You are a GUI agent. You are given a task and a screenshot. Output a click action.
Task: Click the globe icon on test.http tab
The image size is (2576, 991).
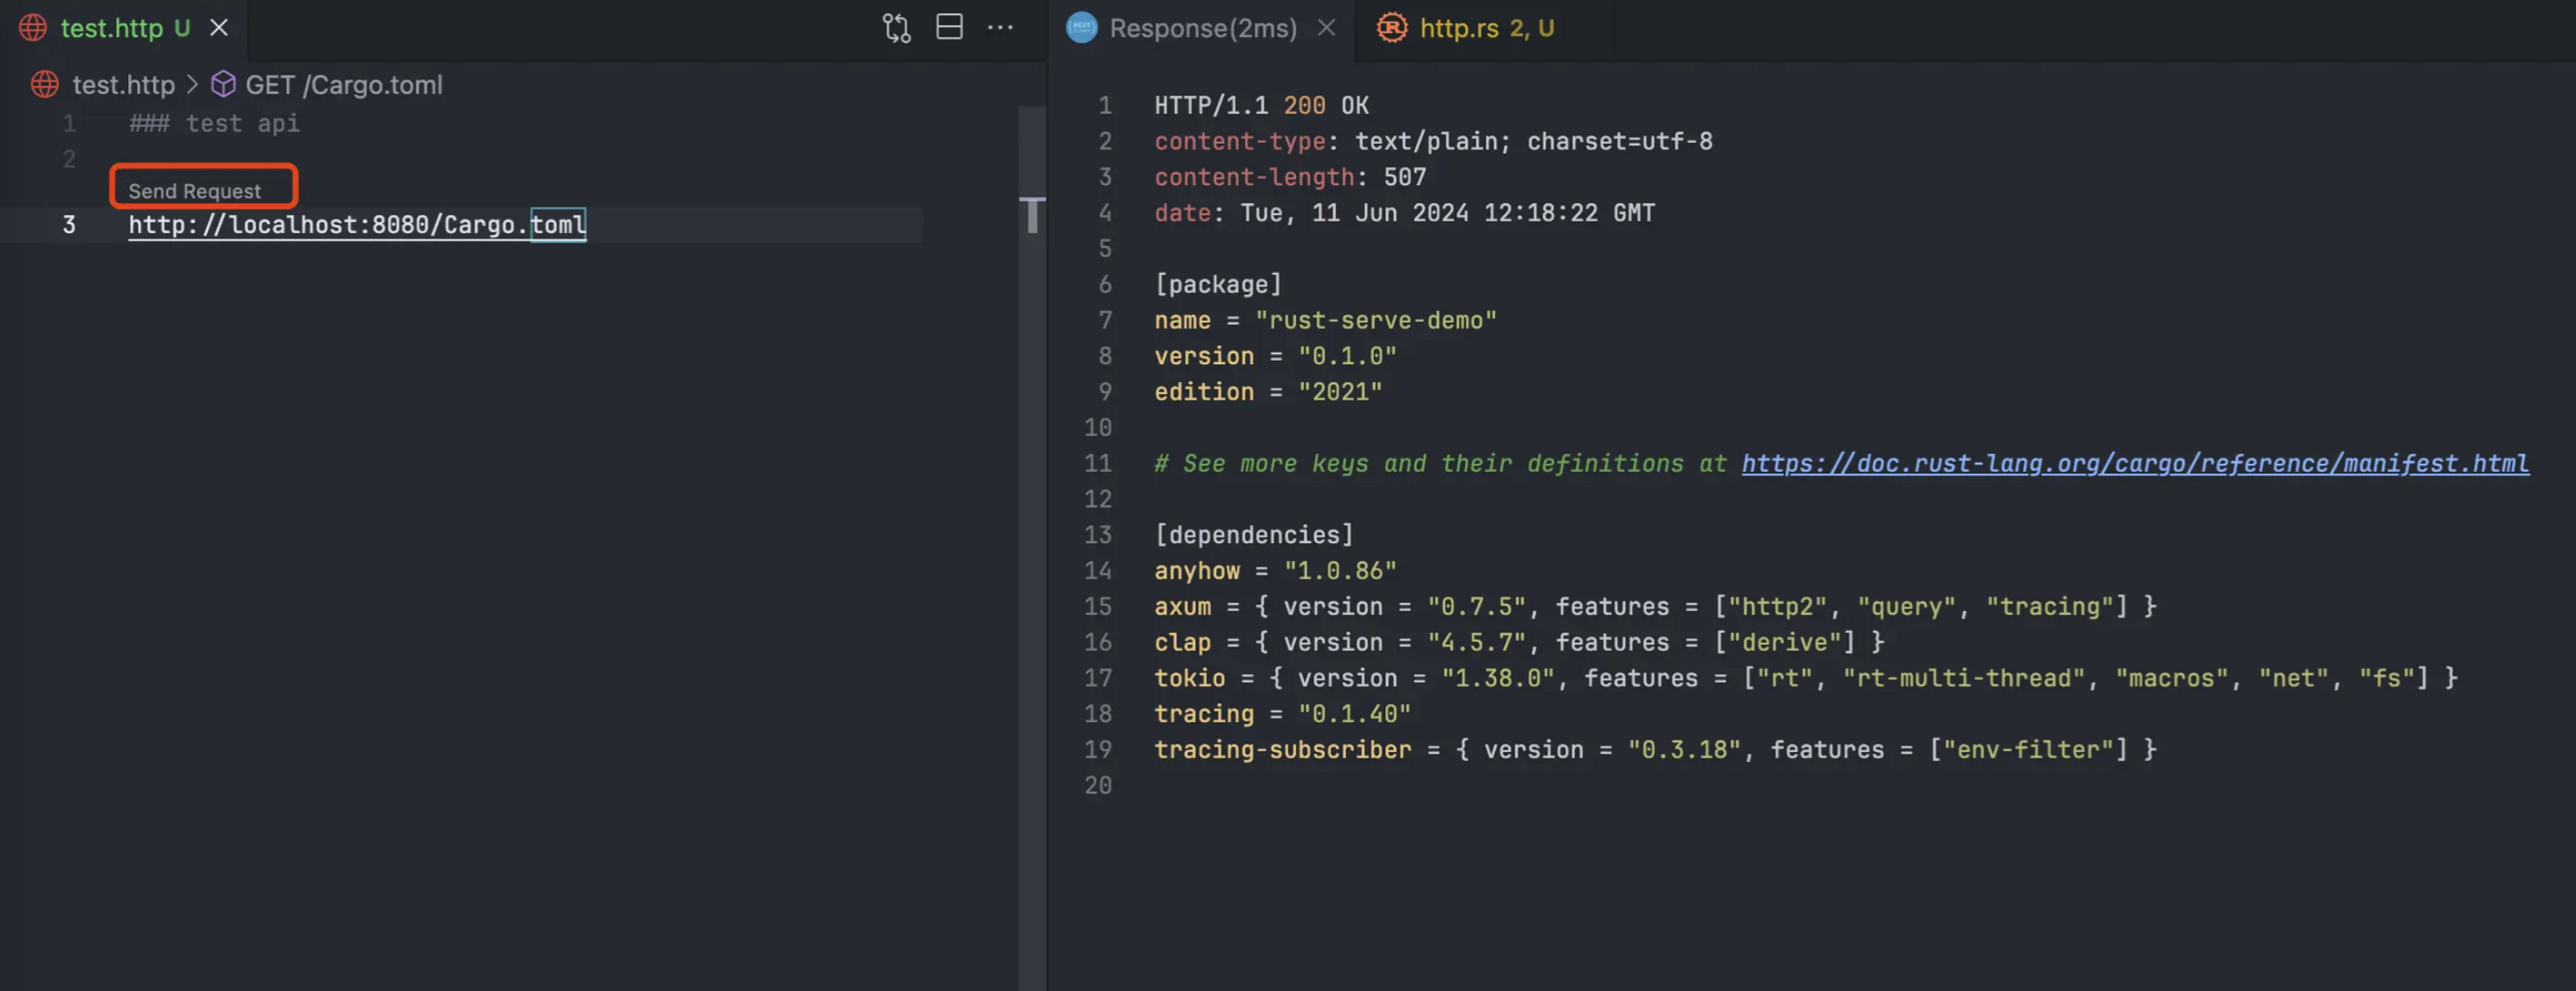click(33, 28)
